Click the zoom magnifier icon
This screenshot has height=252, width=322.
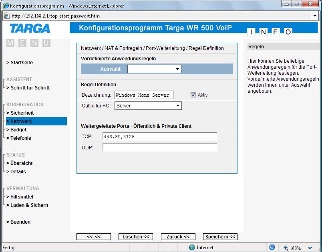coord(286,248)
